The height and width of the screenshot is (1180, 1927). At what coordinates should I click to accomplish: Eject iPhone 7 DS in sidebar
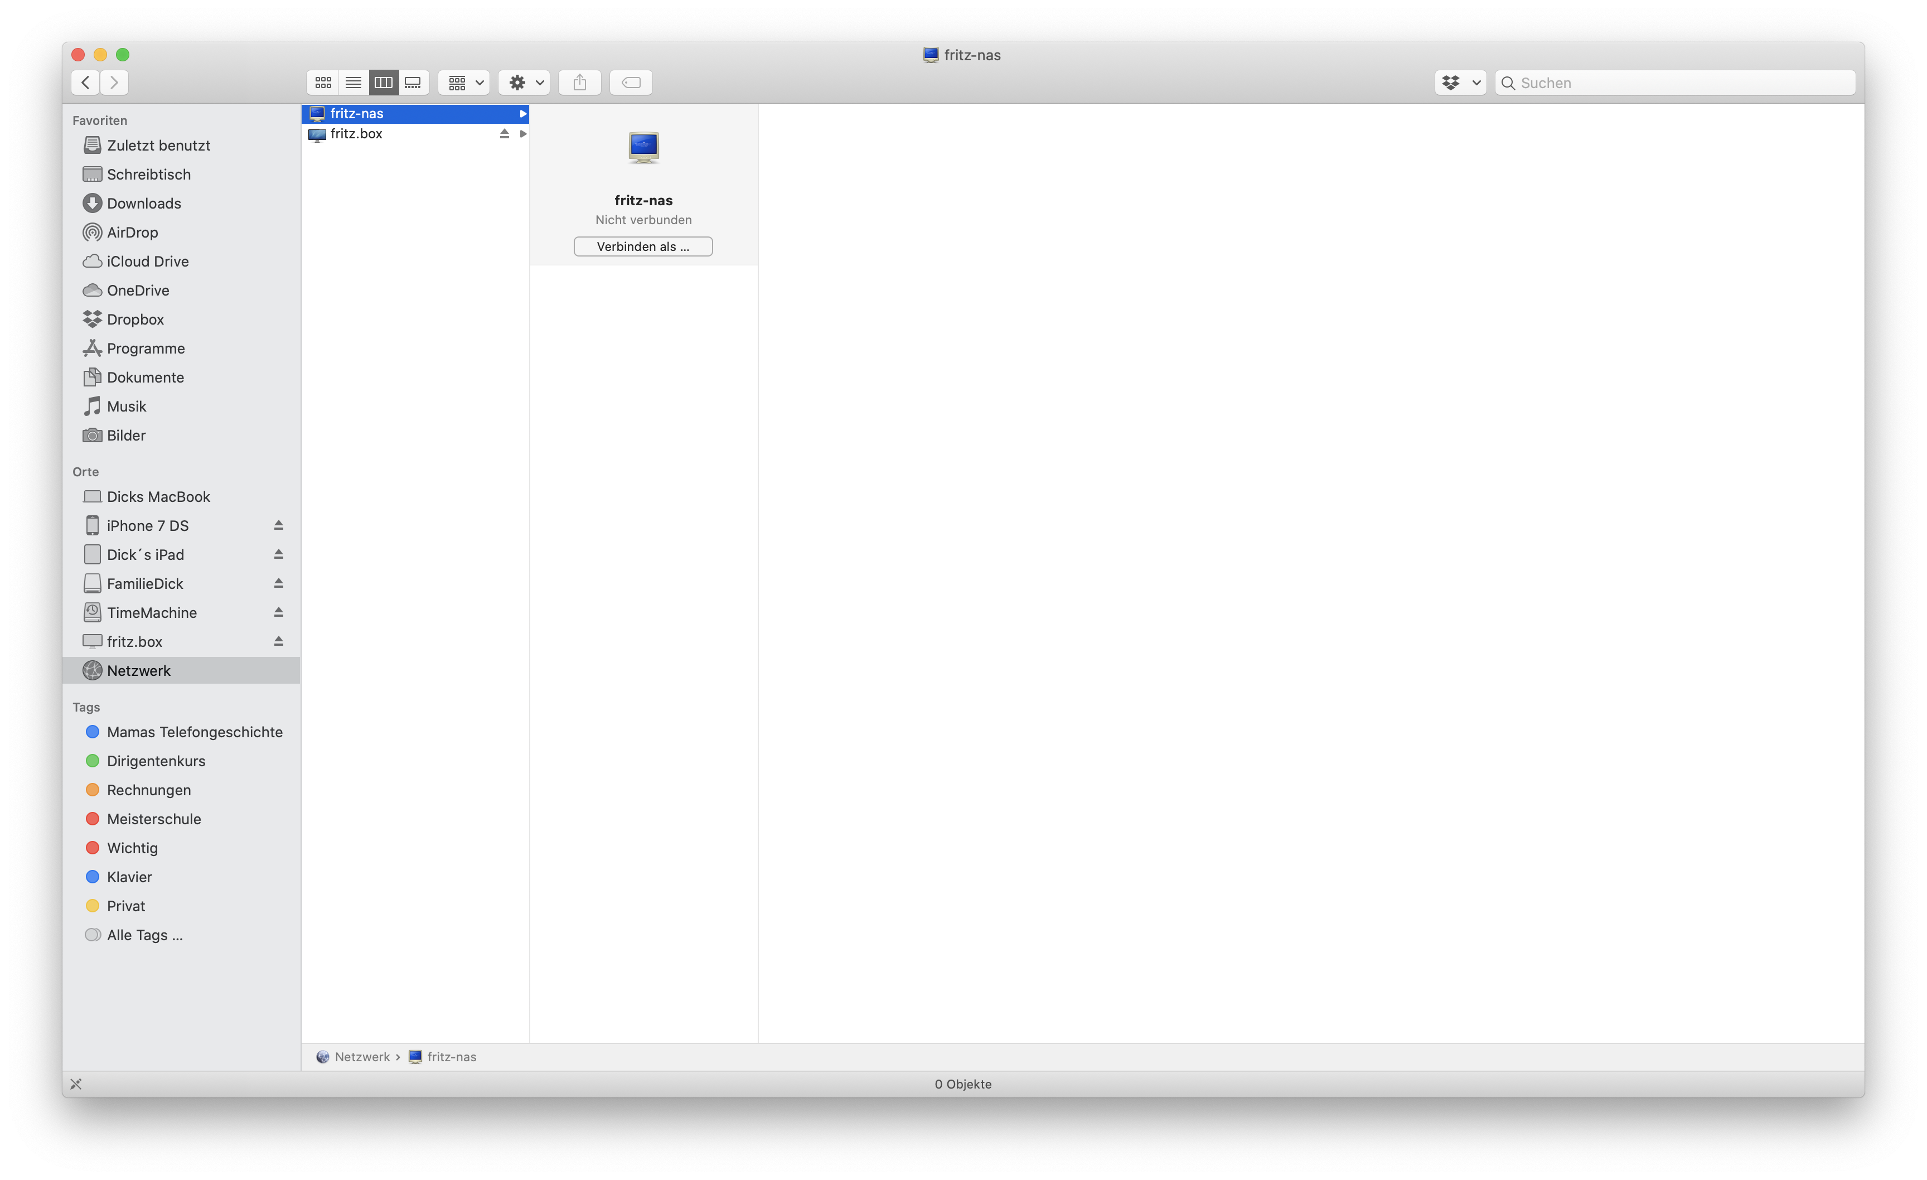click(278, 525)
